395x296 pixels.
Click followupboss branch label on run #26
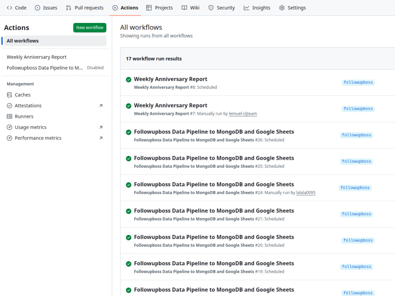356,135
